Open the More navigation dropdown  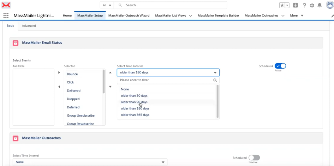[x=297, y=16]
